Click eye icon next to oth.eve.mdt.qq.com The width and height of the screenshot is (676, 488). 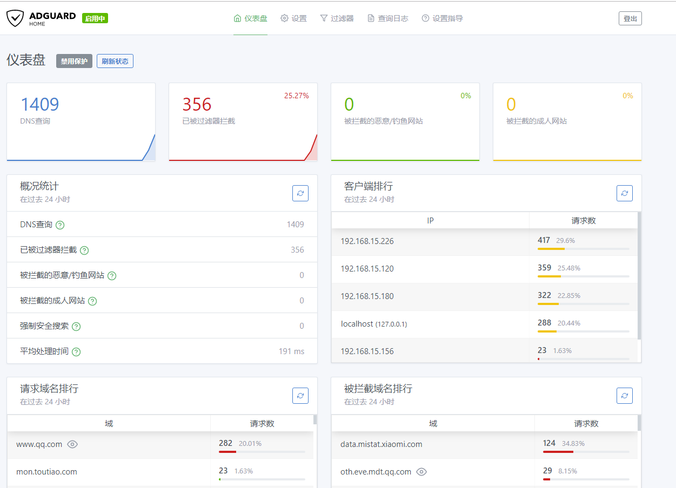tap(421, 472)
